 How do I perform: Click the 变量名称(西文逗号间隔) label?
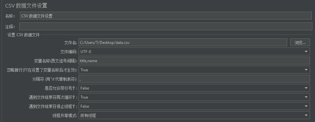tap(56, 61)
